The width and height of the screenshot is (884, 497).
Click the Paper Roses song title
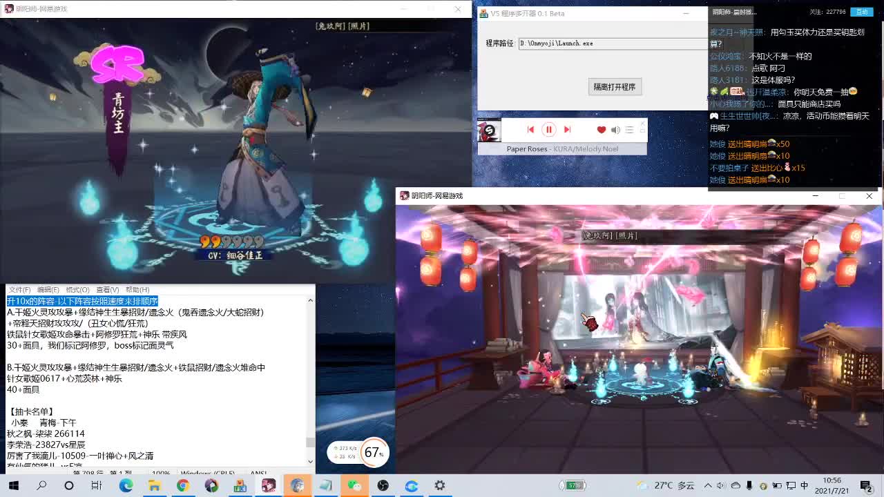click(x=527, y=149)
